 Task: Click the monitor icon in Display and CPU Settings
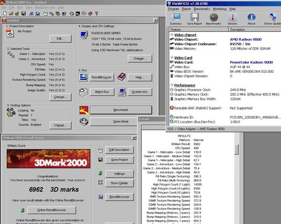tap(84, 35)
